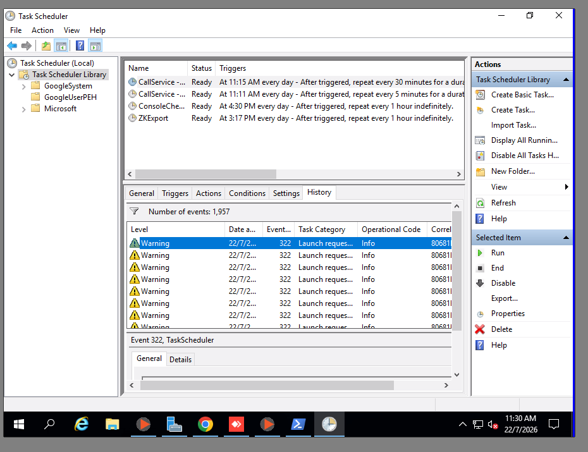Collapse the Task Scheduler Library tree node
The image size is (588, 452).
(11, 75)
